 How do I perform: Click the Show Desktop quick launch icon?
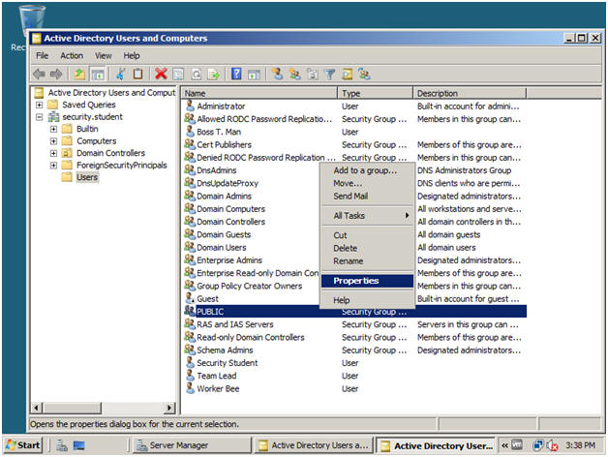(x=79, y=445)
